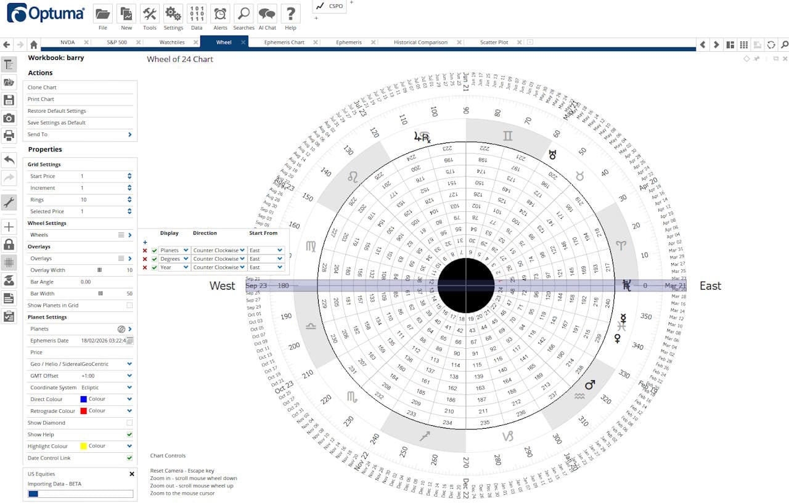Toggle Show Diamond checkbox

pyautogui.click(x=129, y=423)
